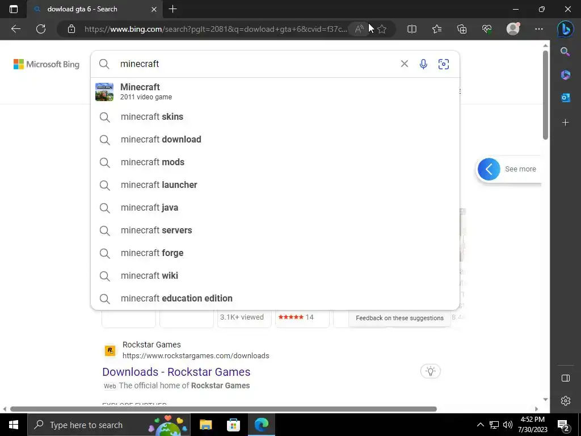Show hidden system tray icons chevron
The height and width of the screenshot is (436, 581).
point(480,425)
